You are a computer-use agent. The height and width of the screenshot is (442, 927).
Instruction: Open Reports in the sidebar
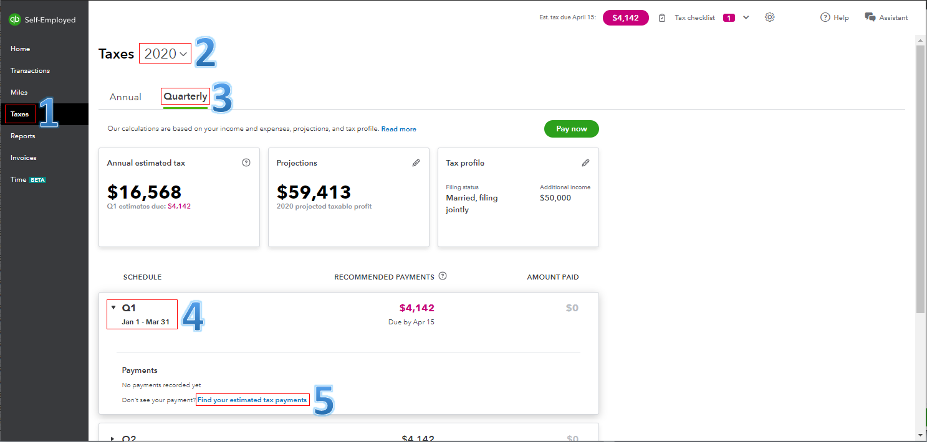point(22,136)
